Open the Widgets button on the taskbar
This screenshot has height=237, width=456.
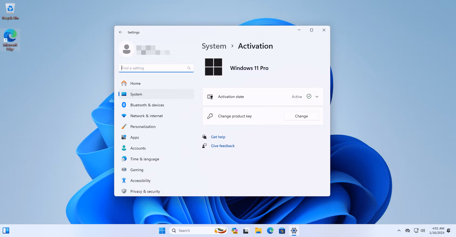6,231
